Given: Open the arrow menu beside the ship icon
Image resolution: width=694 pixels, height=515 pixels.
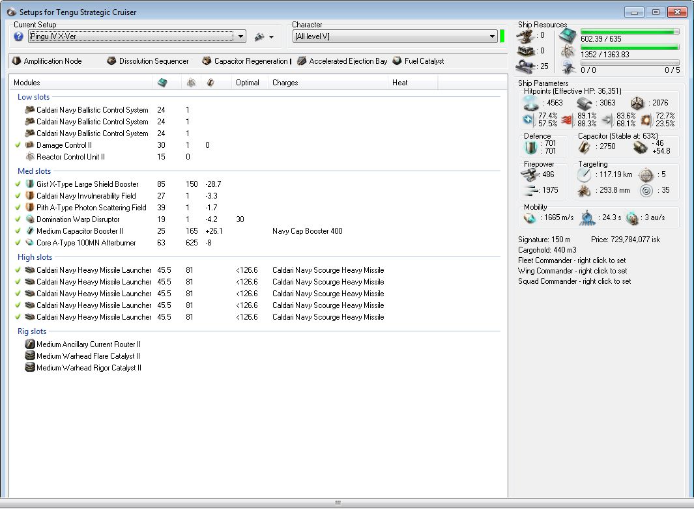Looking at the screenshot, I should (271, 38).
